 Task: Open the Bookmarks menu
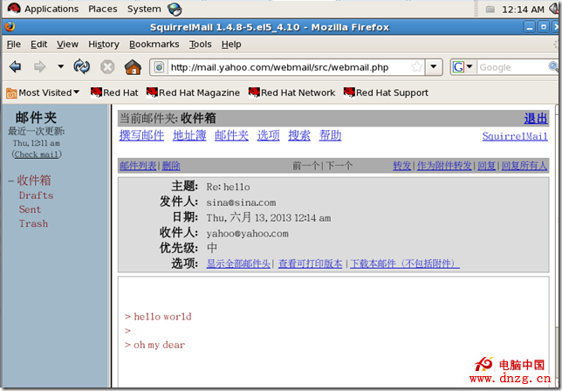click(x=154, y=45)
